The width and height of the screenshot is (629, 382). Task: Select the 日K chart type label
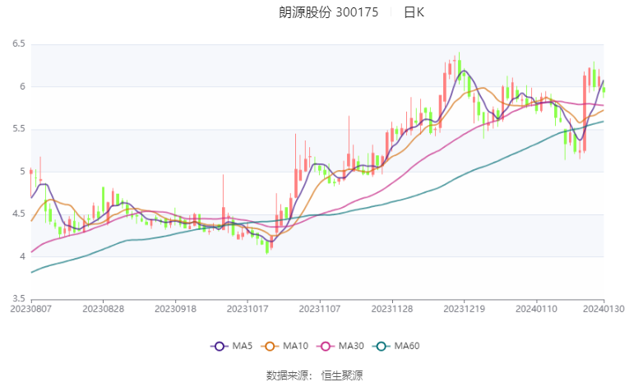[414, 12]
